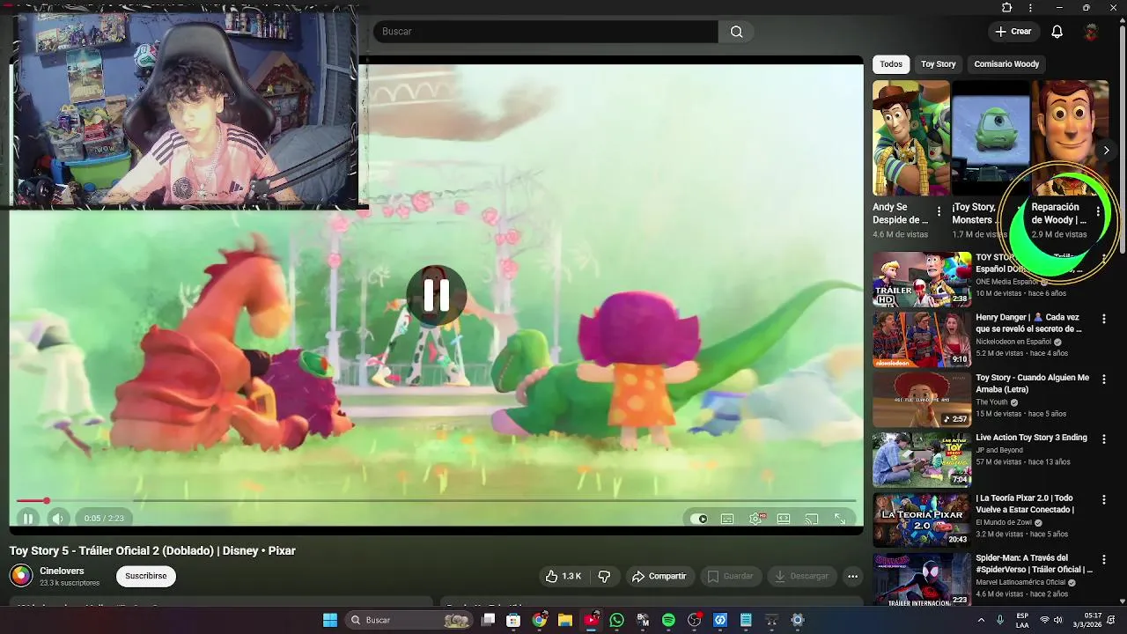Open the Cinelovers channel avatar

click(21, 576)
